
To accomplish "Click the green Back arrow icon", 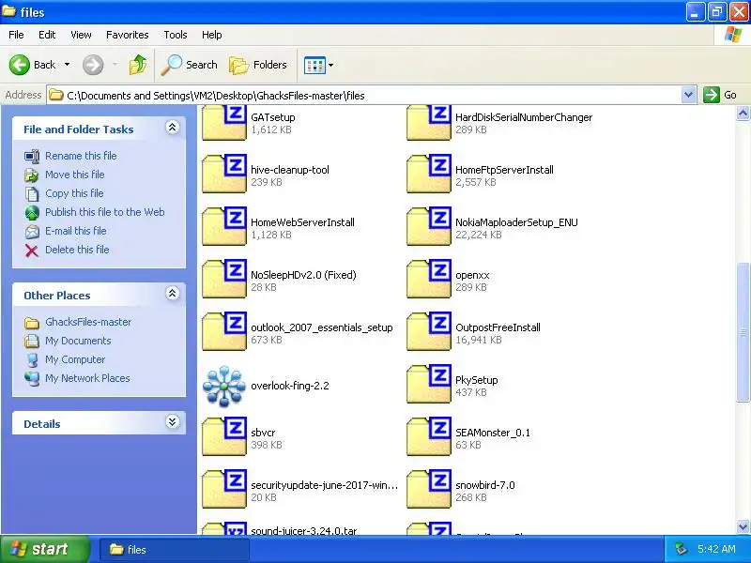I will click(20, 65).
